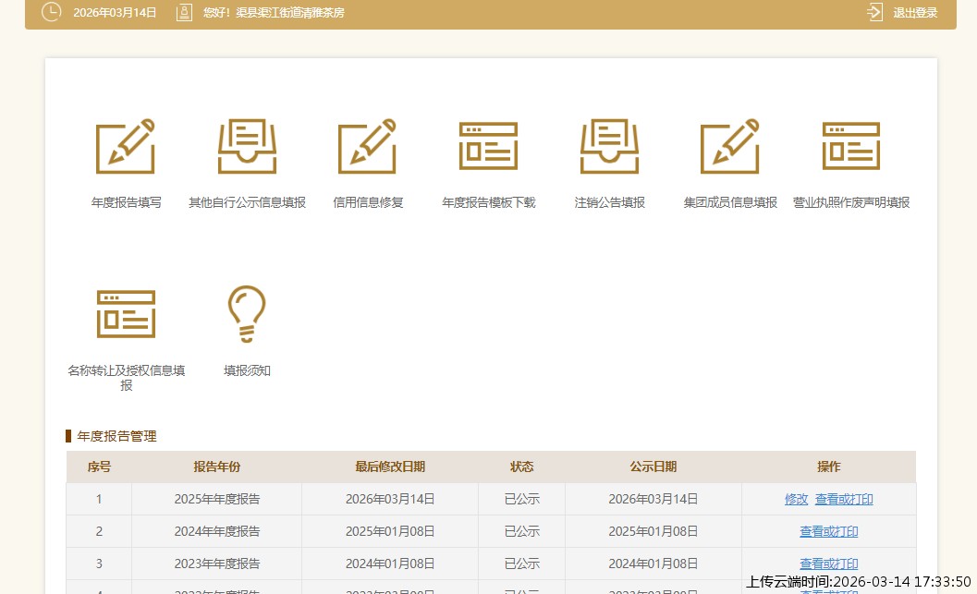Open 查看或打印 for the 2024 report
The height and width of the screenshot is (594, 977).
tap(828, 531)
